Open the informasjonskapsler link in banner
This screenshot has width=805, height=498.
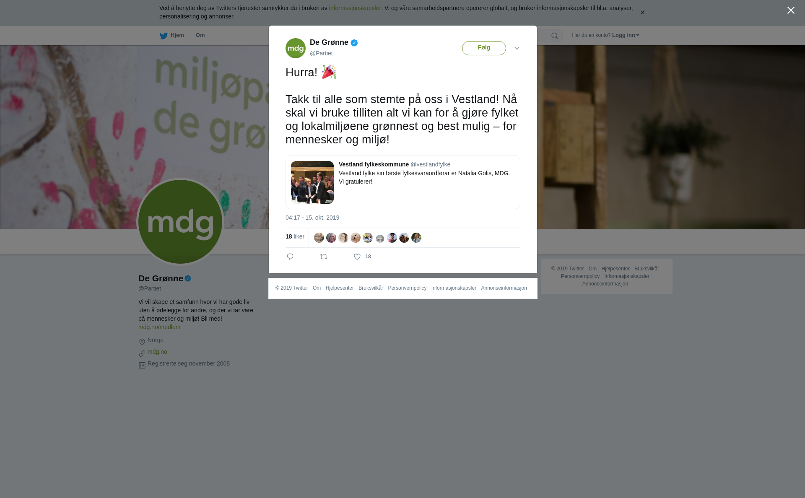click(355, 8)
